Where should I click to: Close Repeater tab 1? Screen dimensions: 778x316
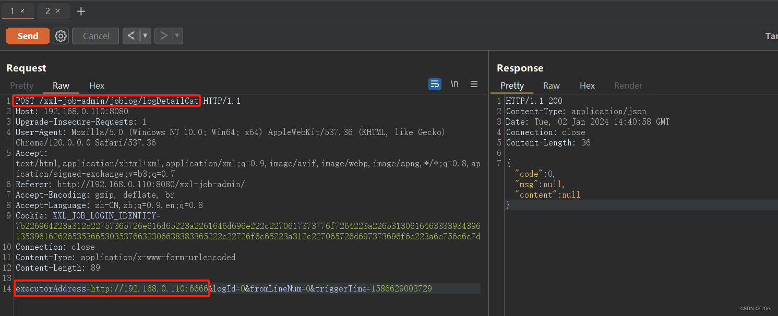point(22,11)
